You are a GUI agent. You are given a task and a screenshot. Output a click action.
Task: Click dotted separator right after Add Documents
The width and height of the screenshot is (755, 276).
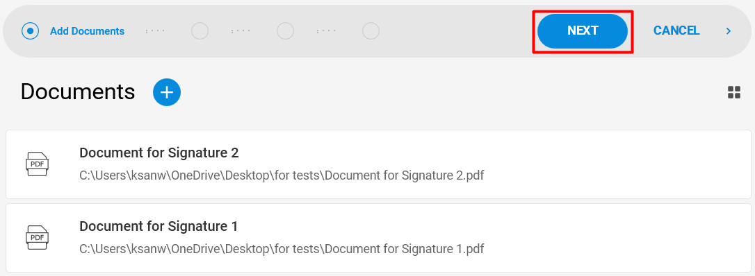tap(156, 31)
